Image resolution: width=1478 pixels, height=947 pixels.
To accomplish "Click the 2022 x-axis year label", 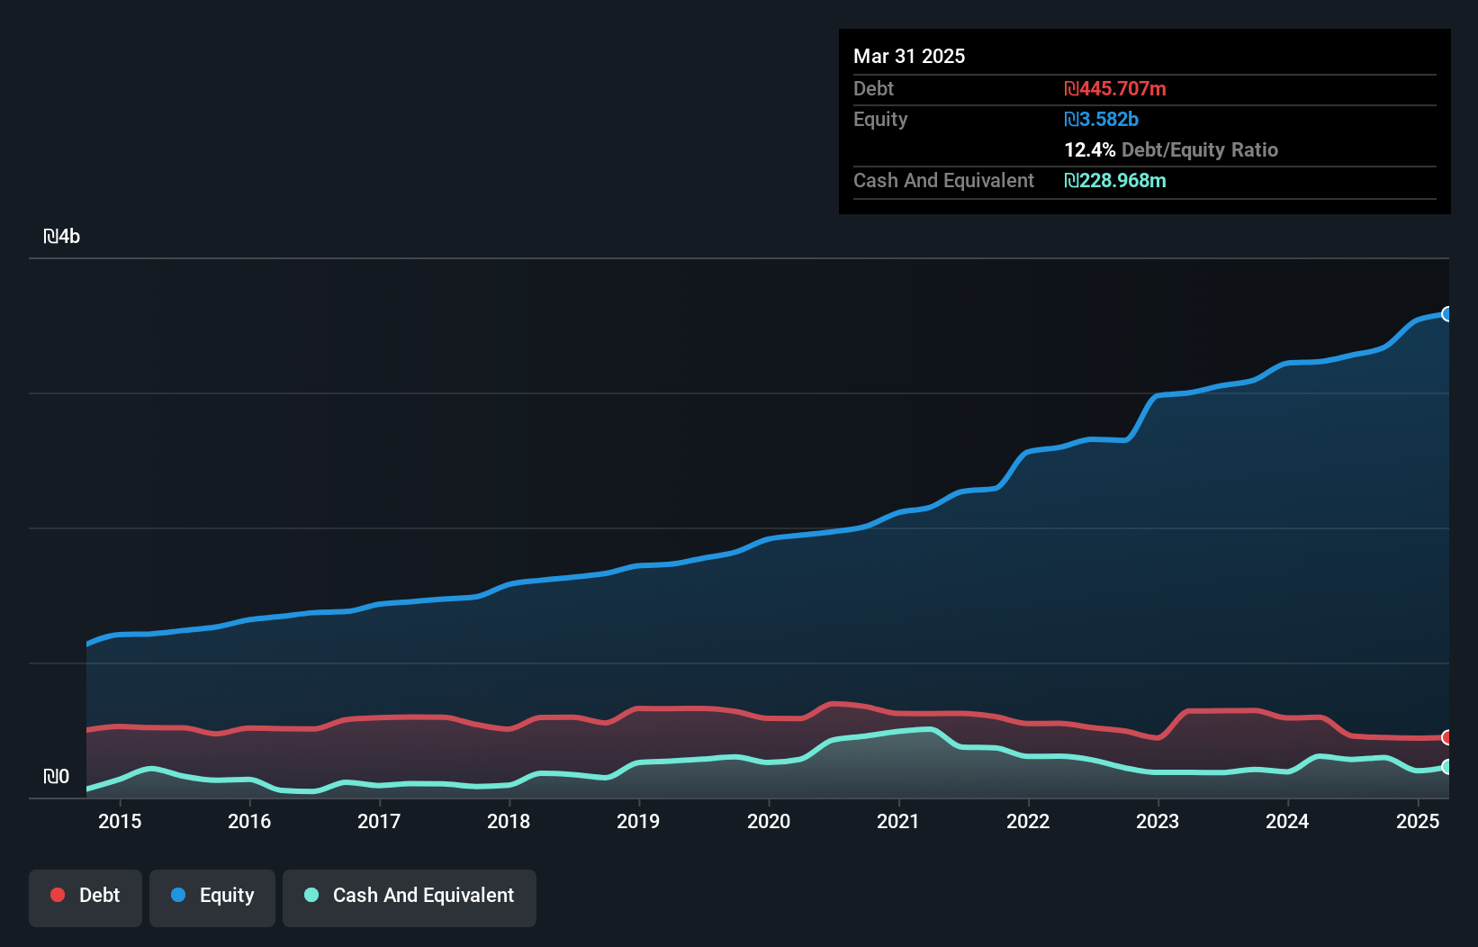I will coord(1028,821).
